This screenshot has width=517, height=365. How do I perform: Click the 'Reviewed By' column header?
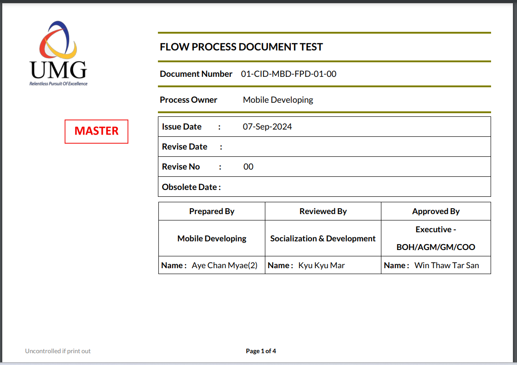tap(323, 211)
